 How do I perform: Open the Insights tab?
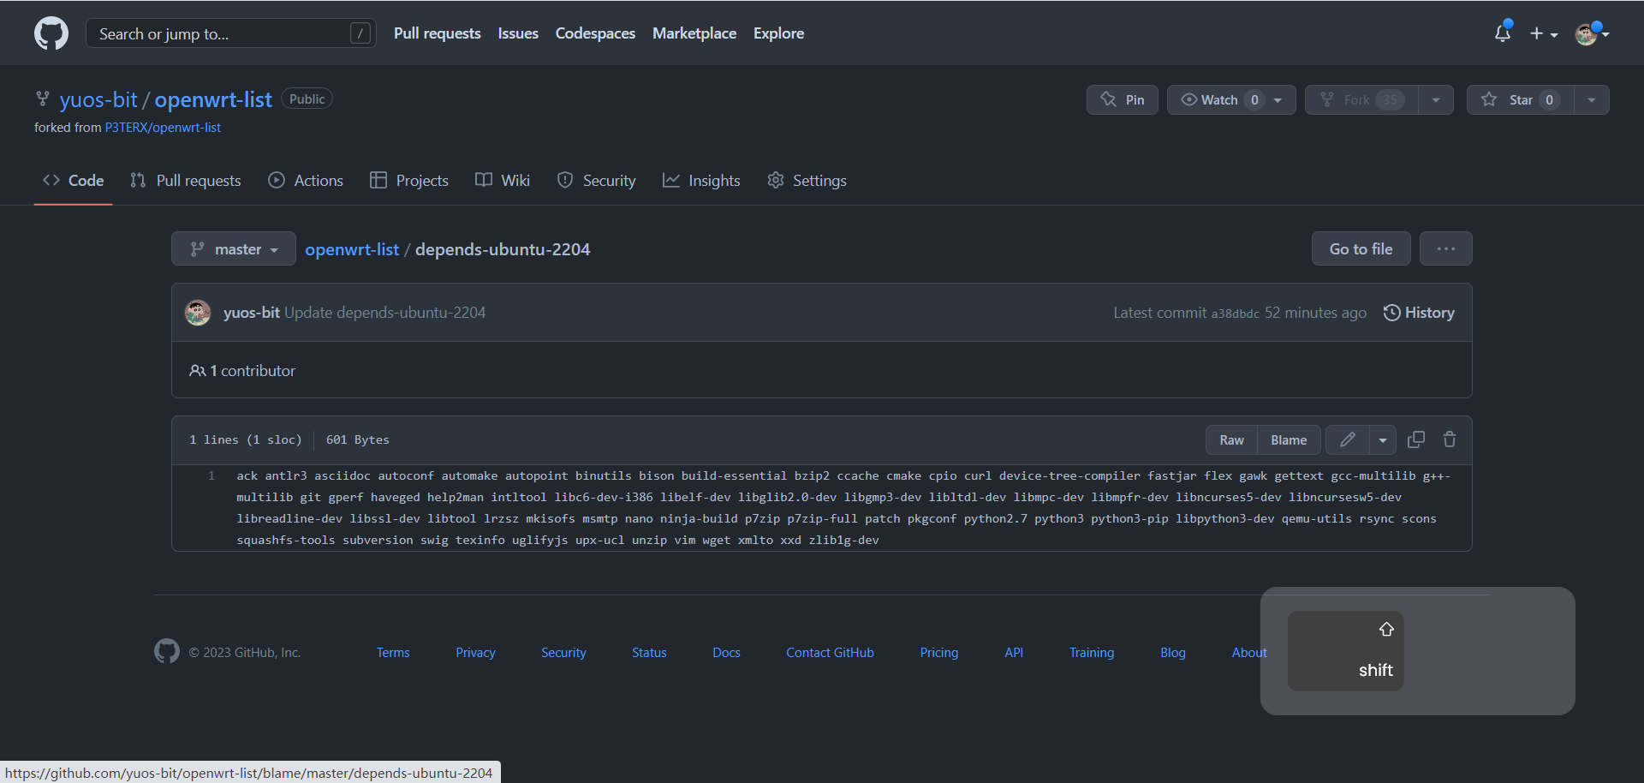701,181
